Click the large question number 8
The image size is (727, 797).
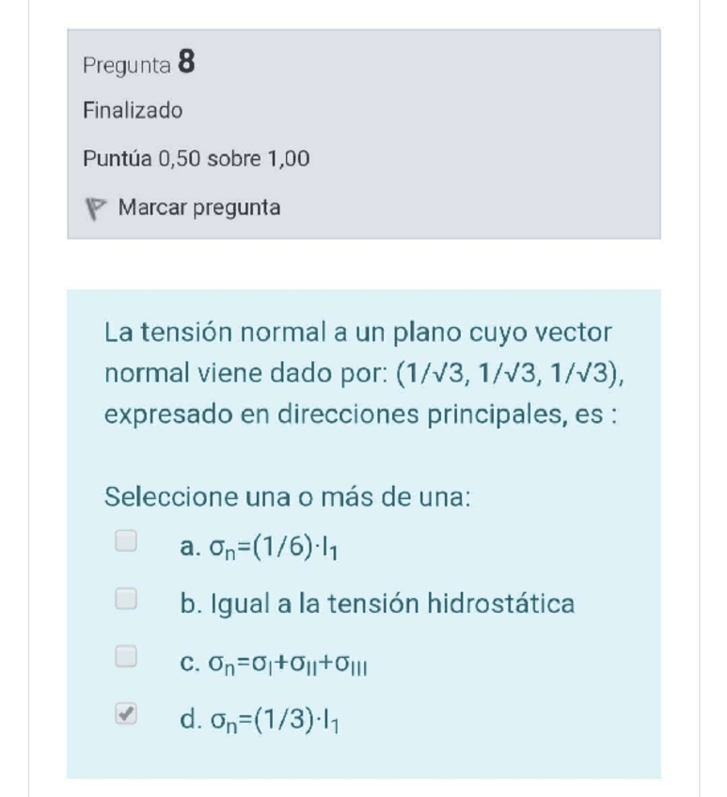(186, 63)
